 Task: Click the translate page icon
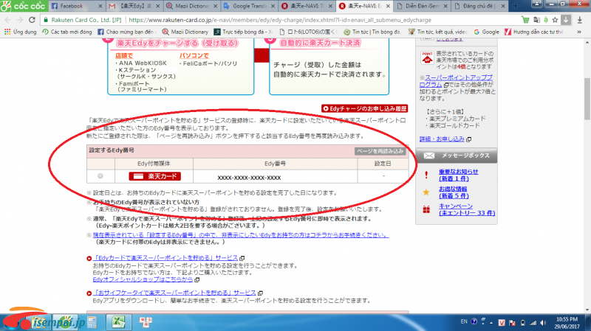[536, 20]
